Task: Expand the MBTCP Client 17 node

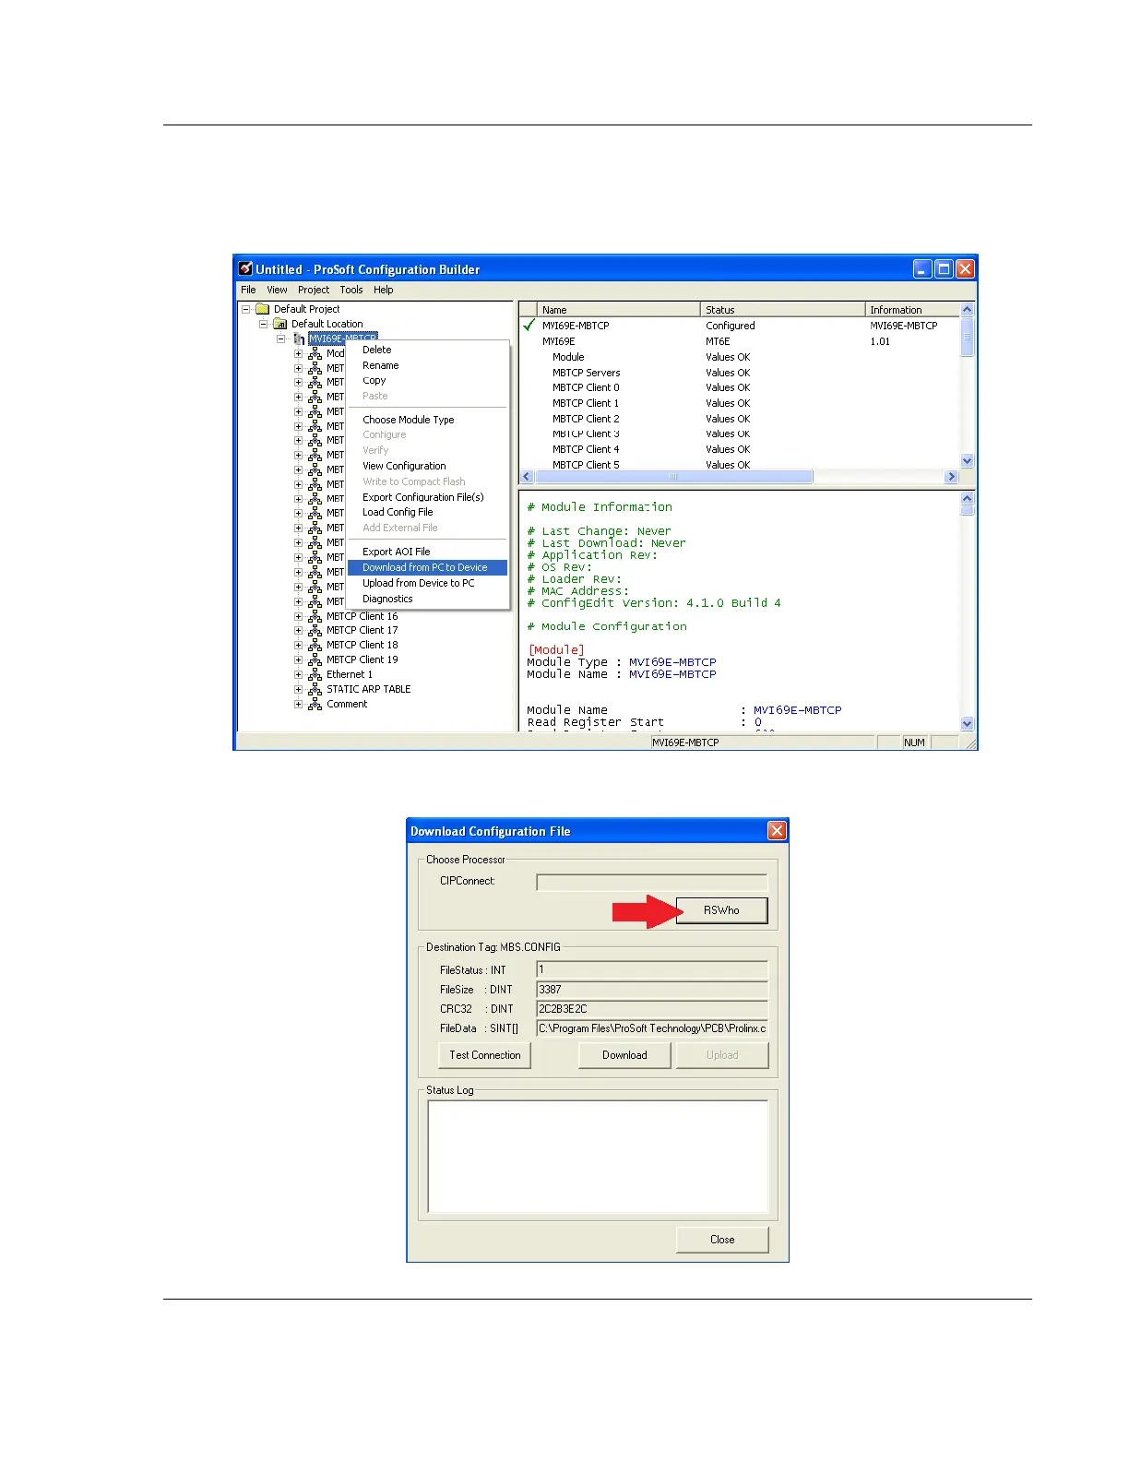Action: 298,631
